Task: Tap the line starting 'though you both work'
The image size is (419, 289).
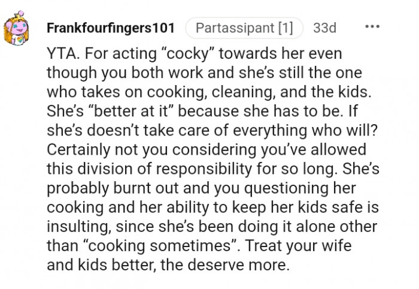Action: tap(205, 73)
